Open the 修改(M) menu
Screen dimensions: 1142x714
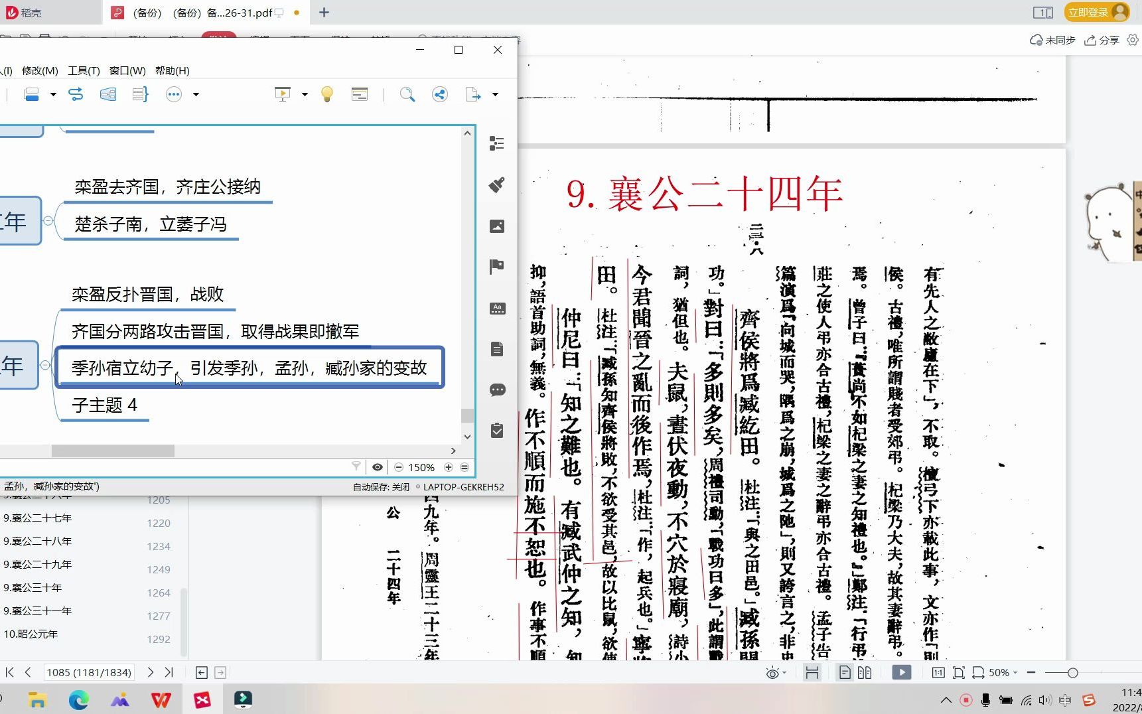40,70
